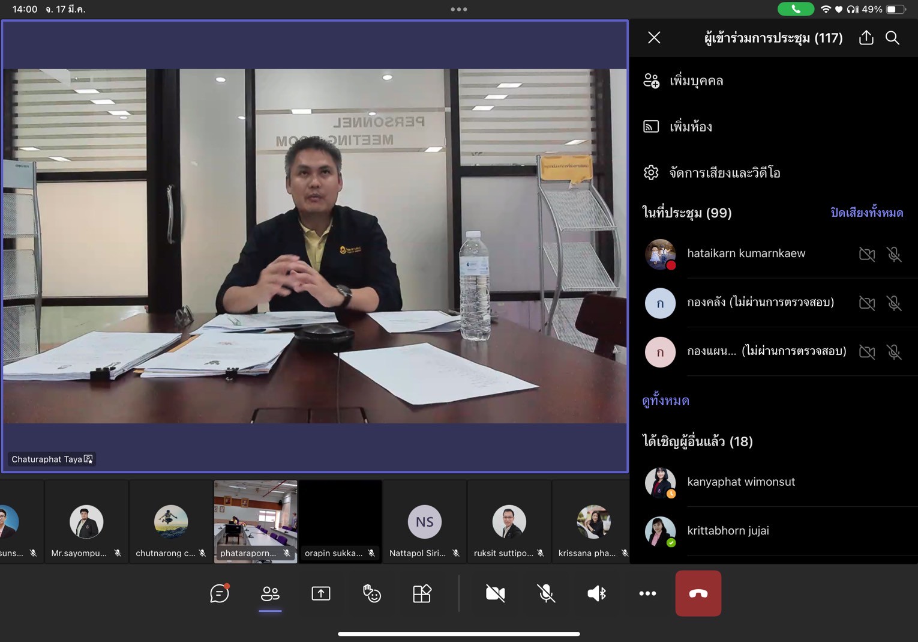Turn on the camera toggle
Image resolution: width=918 pixels, height=642 pixels.
(495, 593)
